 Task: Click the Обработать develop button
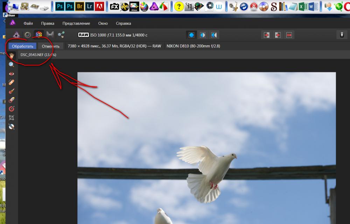pyautogui.click(x=22, y=46)
